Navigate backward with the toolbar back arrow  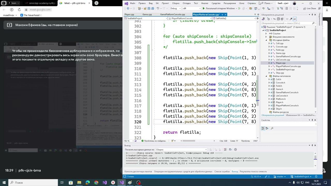pos(128,9)
